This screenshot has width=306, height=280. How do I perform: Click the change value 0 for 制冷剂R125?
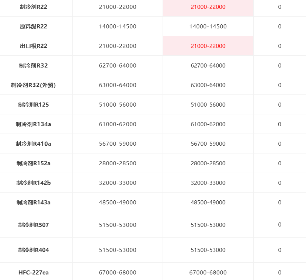pos(280,105)
